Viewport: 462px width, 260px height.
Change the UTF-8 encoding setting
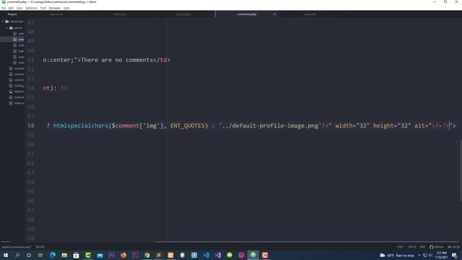coord(411,247)
